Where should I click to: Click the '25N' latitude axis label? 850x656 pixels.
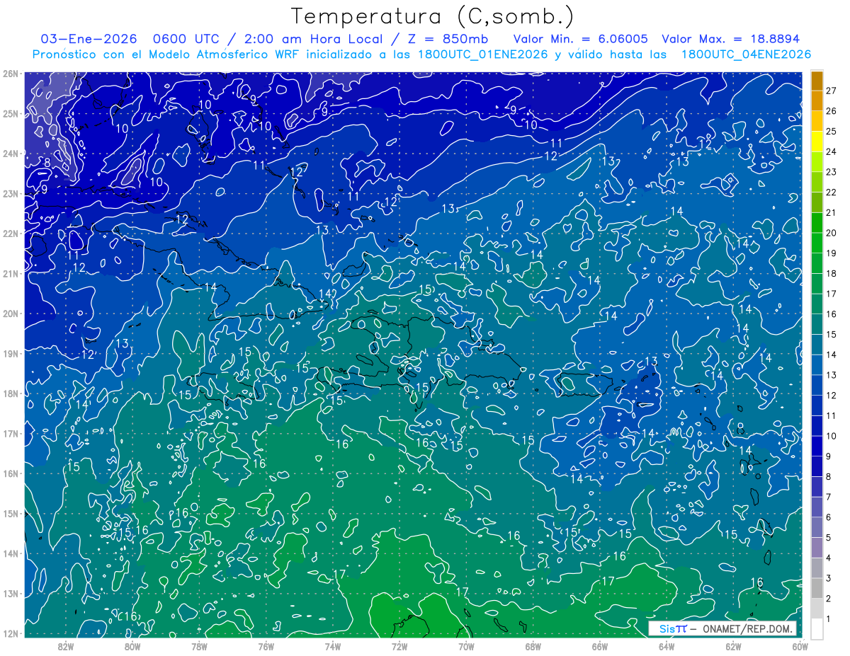[10, 113]
